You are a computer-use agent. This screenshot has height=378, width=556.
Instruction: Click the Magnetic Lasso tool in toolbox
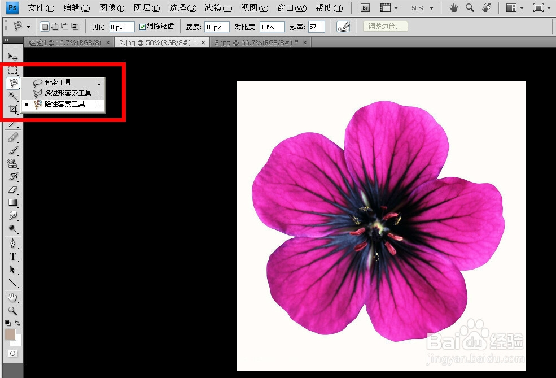tap(13, 83)
